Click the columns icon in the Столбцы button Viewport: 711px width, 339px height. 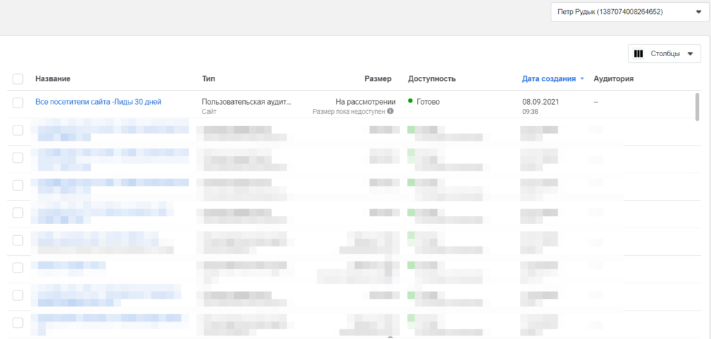(639, 54)
